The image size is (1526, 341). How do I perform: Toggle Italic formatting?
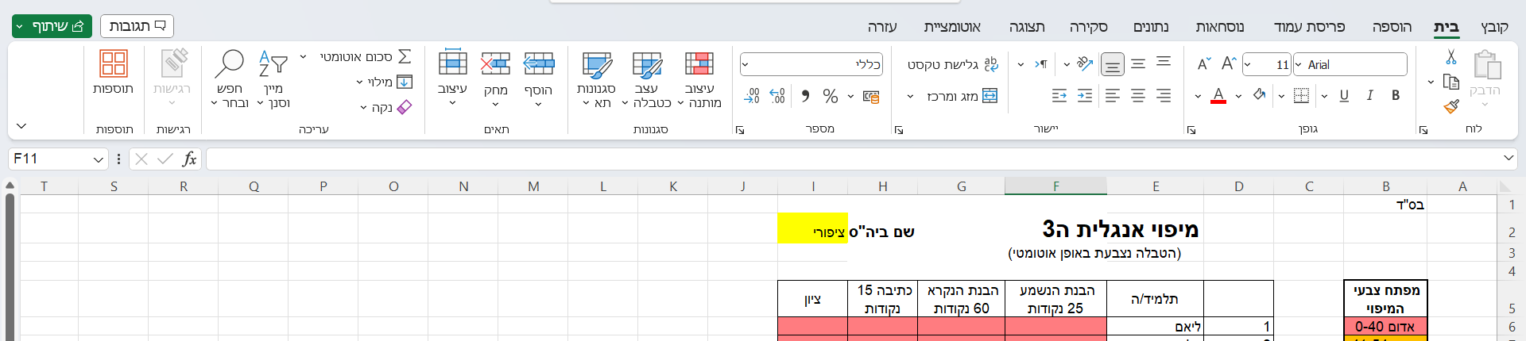click(x=1369, y=96)
